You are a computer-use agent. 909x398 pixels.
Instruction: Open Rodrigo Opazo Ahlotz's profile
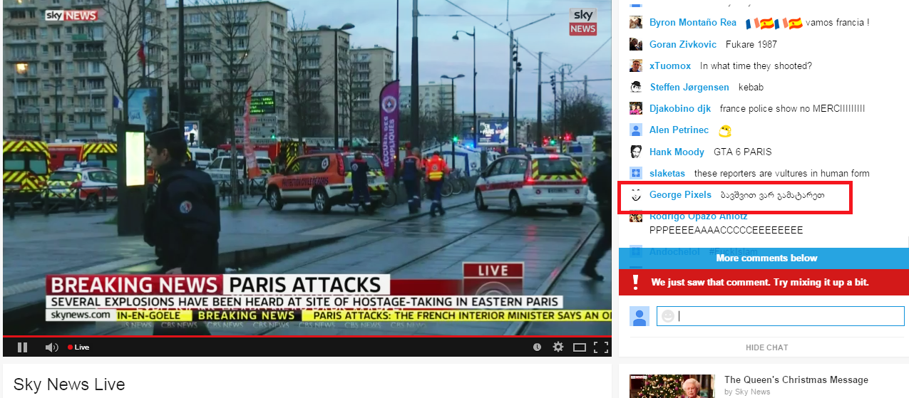[x=698, y=216]
